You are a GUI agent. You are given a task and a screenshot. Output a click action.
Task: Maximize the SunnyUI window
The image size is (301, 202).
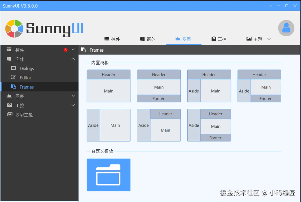287,6
